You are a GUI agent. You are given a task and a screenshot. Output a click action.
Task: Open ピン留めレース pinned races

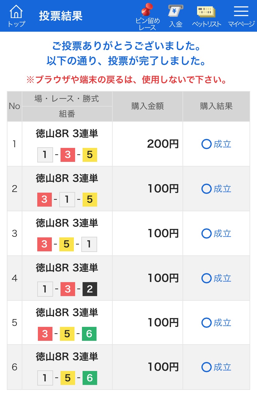point(148,16)
